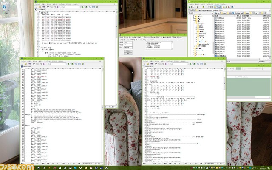Click red X Delete icon in Explorer toolbar
Image resolution: width=272 pixels, height=170 pixels.
(229, 7)
